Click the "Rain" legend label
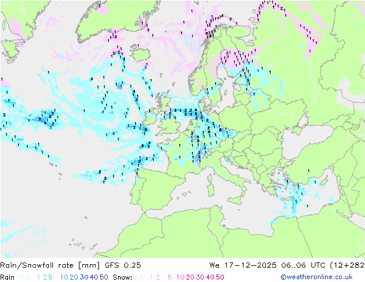 [x=7, y=277]
